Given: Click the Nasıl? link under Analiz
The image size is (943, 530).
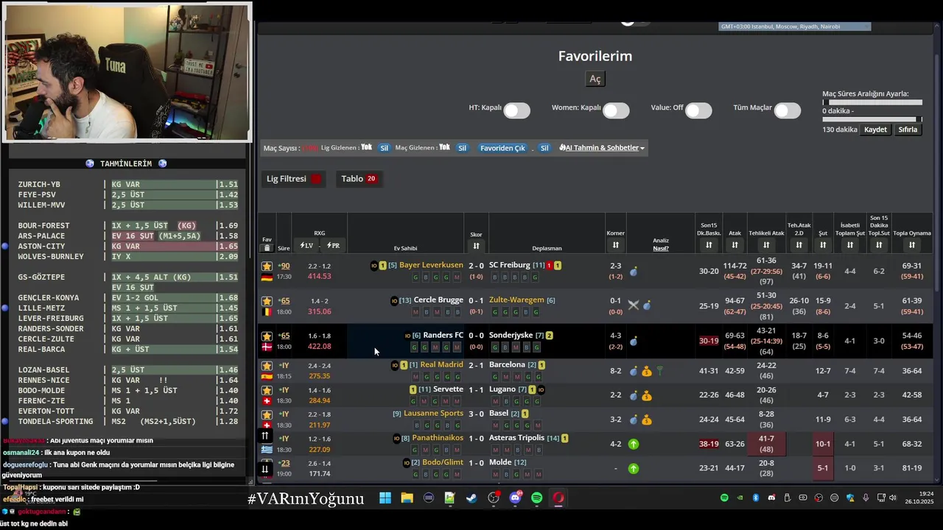Looking at the screenshot, I should [661, 249].
